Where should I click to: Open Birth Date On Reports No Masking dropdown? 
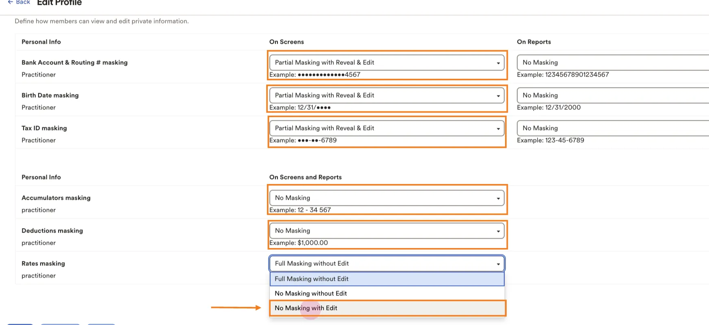(x=613, y=95)
